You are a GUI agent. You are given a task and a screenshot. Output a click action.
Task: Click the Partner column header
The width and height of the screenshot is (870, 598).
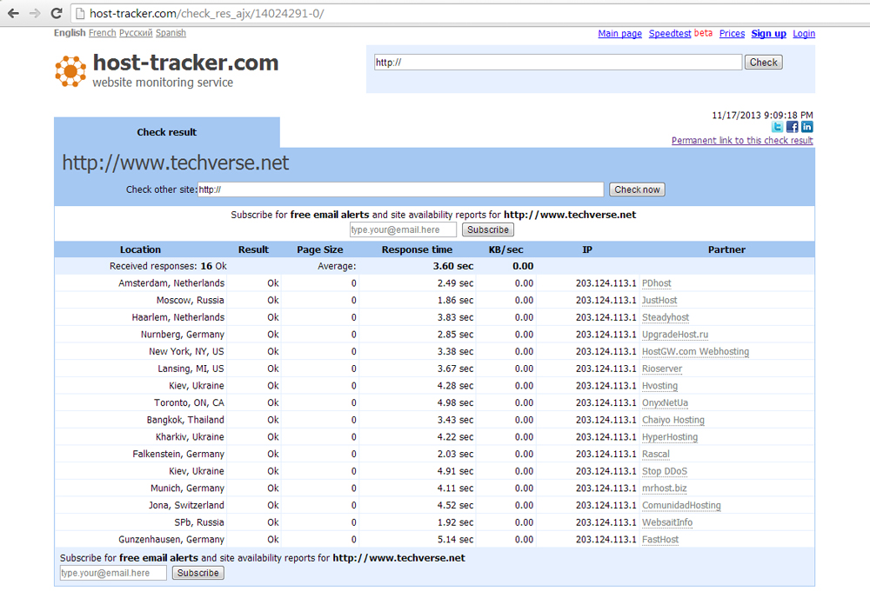[x=726, y=249]
